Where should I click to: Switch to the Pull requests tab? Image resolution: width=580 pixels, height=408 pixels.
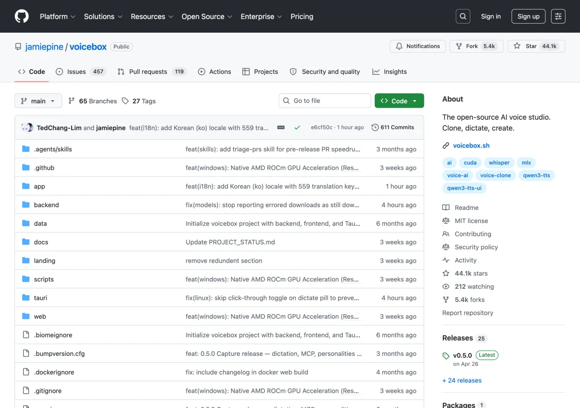coord(152,72)
